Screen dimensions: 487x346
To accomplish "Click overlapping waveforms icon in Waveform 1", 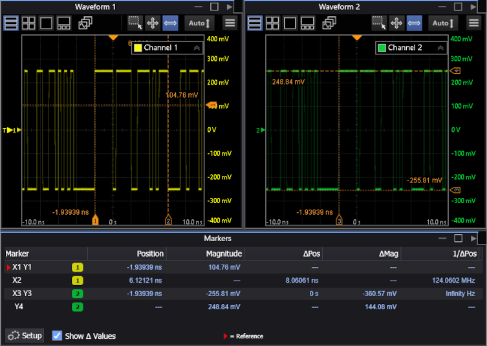I will click(85, 23).
